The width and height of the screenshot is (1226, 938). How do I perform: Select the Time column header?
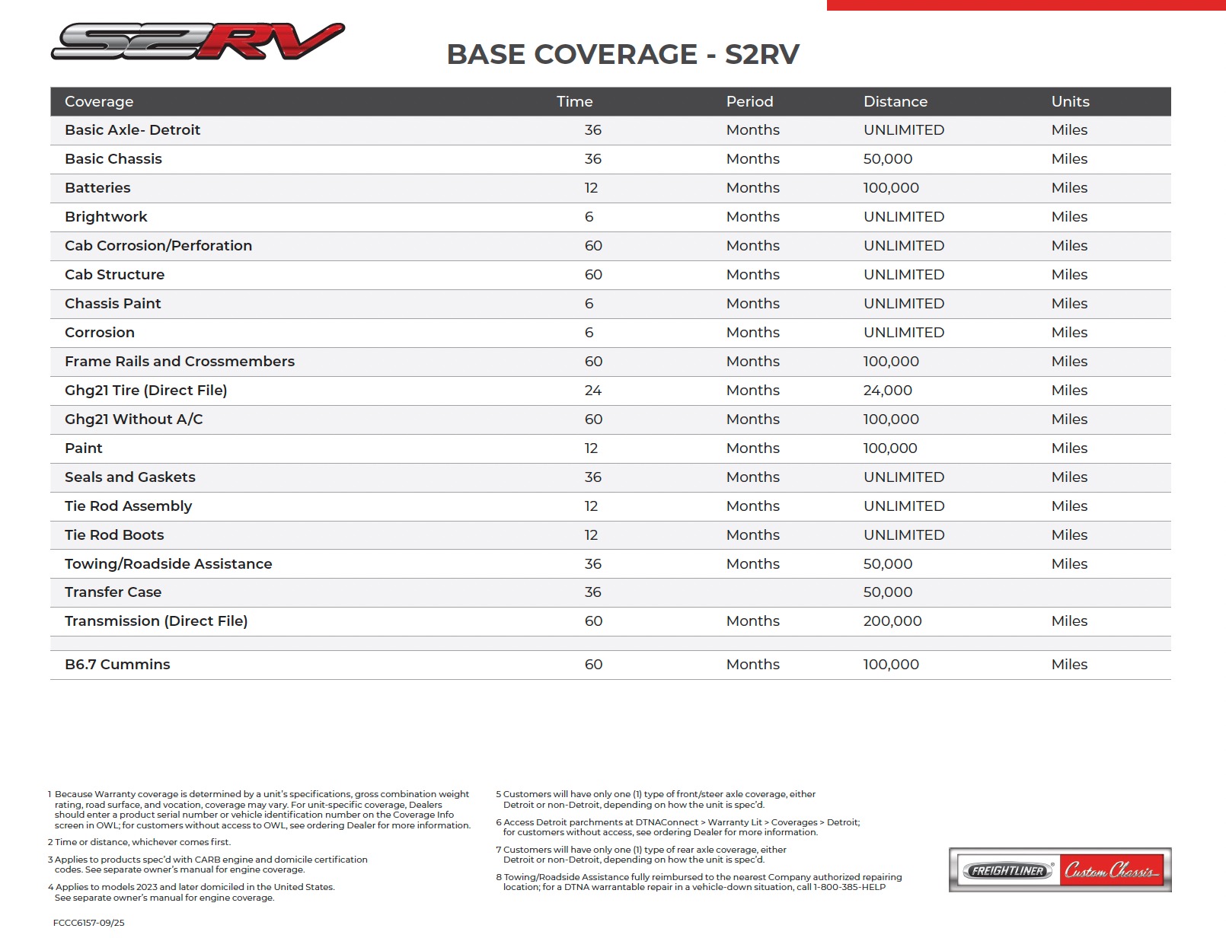(x=574, y=101)
